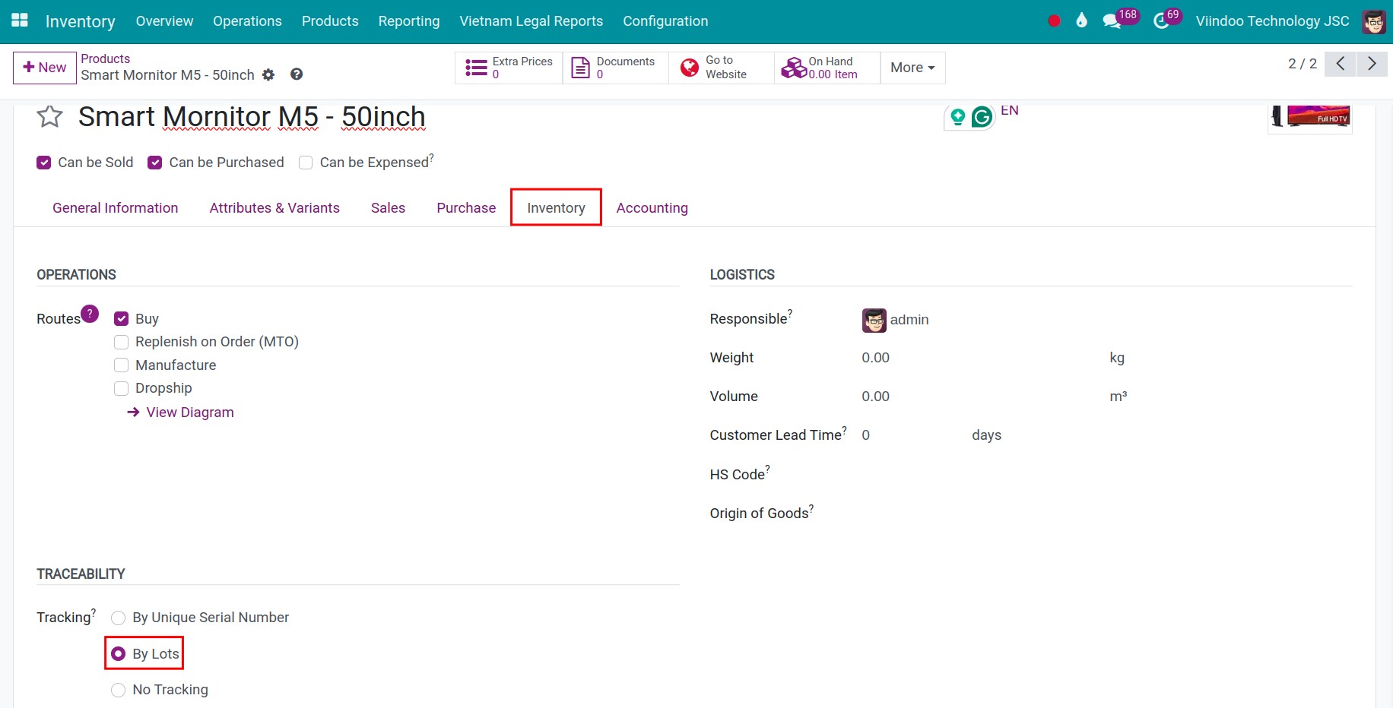1393x708 pixels.
Task: Click the 2 / 2 record pager
Action: pos(1302,64)
